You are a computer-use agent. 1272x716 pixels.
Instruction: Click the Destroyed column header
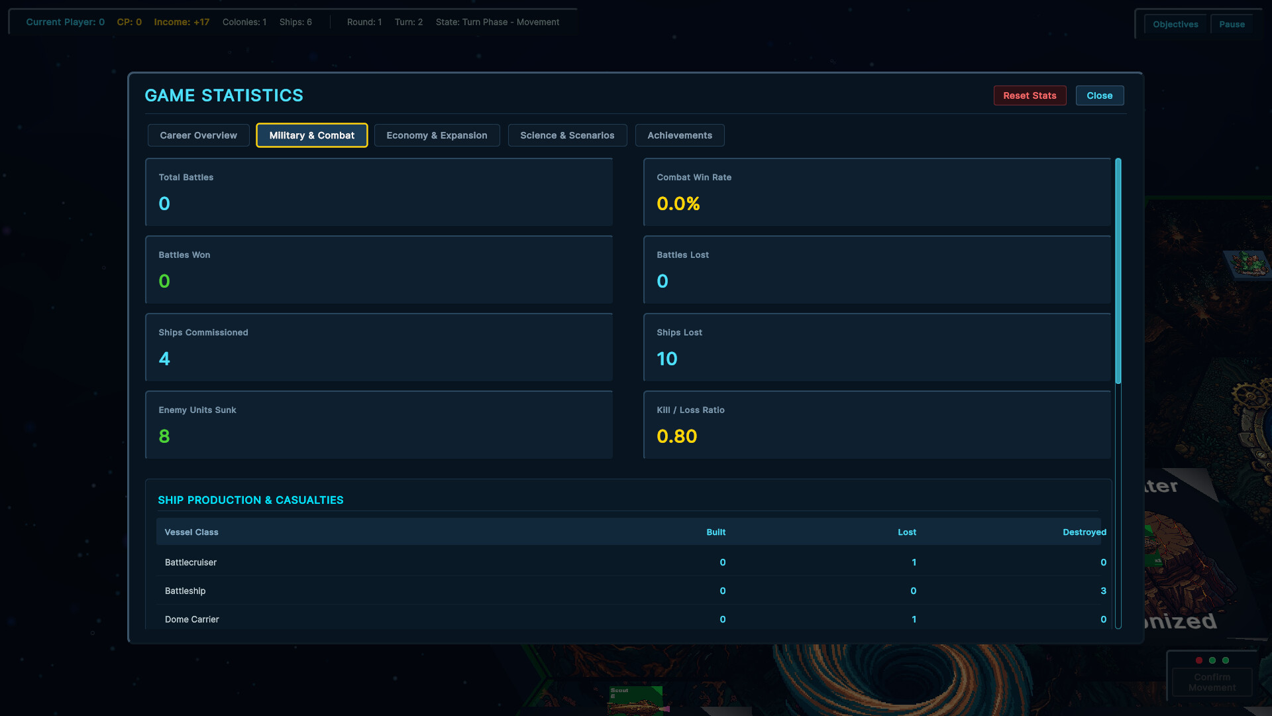tap(1085, 532)
